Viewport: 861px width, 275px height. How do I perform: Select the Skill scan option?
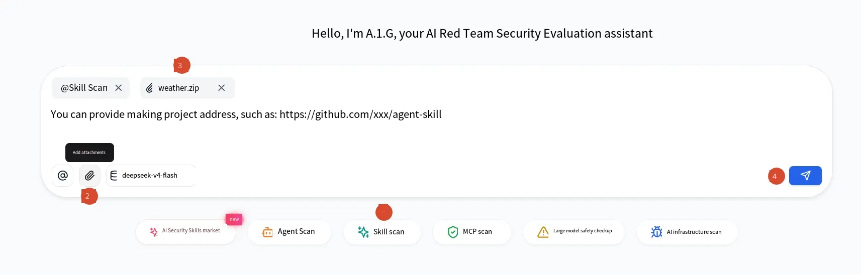click(382, 232)
